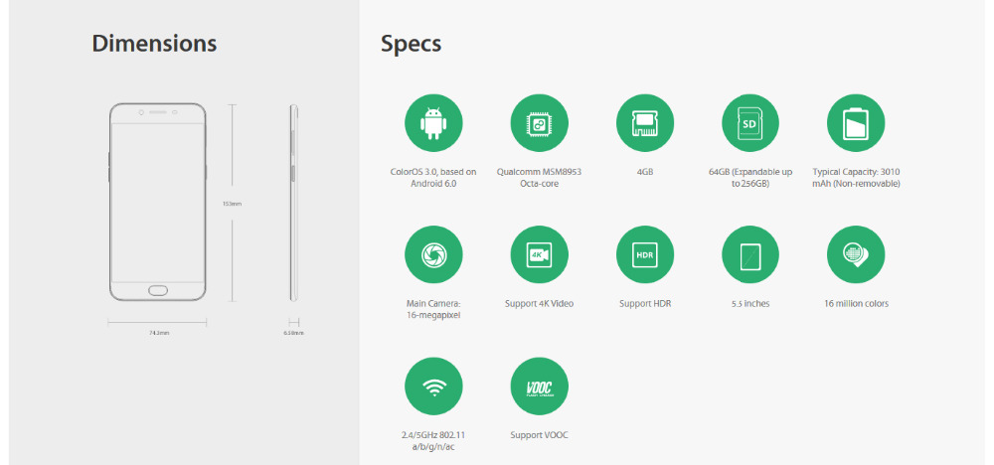Click the side profile phone diagram

pyautogui.click(x=293, y=201)
